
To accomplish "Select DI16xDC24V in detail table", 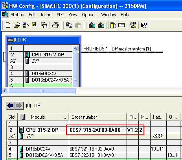I will click(38, 149).
